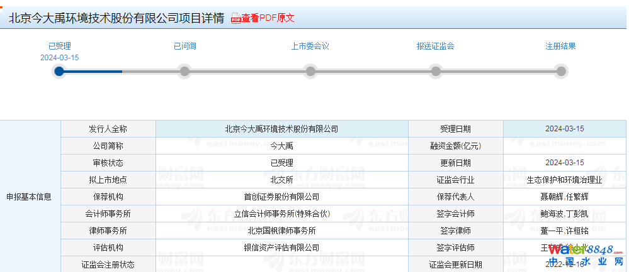Click the 已受理 progress step dot

pyautogui.click(x=59, y=71)
